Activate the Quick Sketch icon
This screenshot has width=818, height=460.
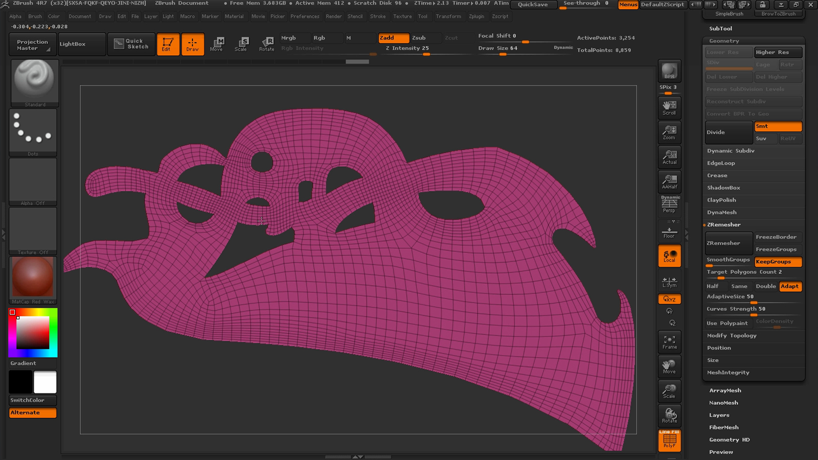coord(131,44)
